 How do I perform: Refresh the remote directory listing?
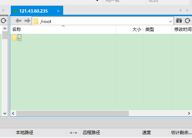(188, 21)
